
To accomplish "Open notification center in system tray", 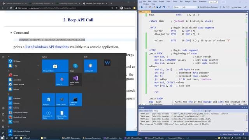I will [x=245, y=138].
